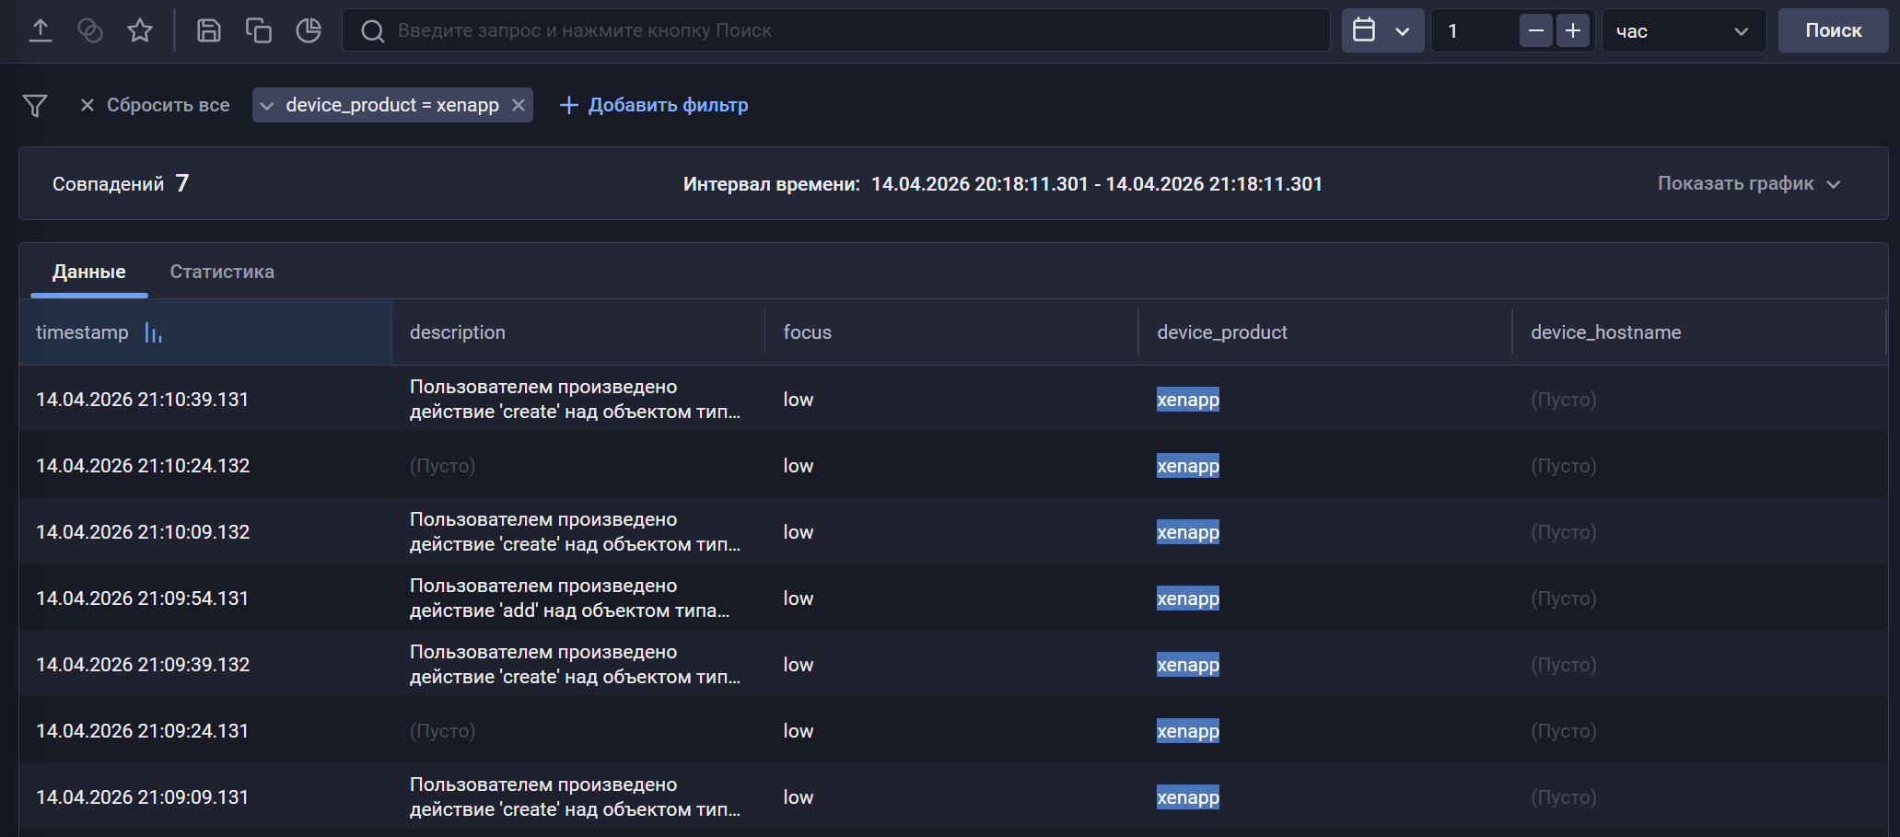Remove the device_product = xenapp filter
Screen dimensions: 1900x837
coord(519,105)
